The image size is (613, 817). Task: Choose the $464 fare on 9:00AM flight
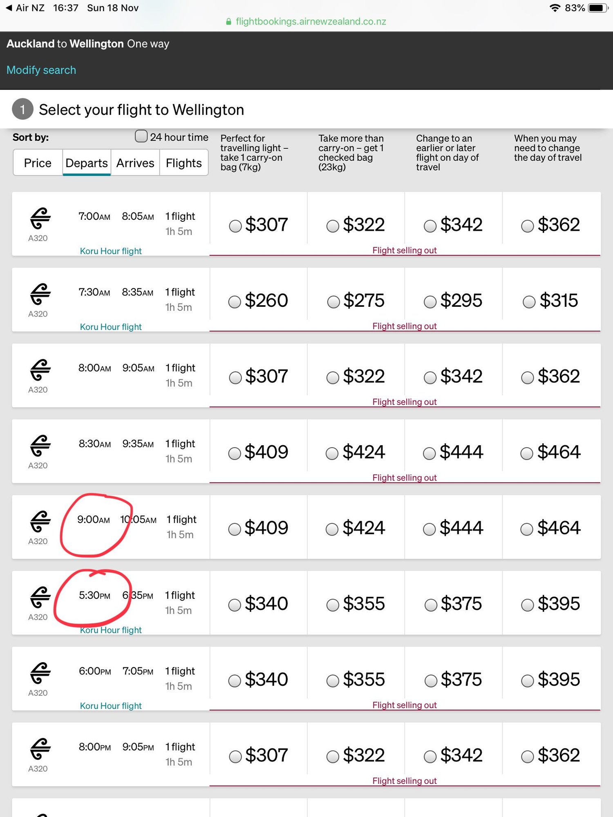click(526, 529)
